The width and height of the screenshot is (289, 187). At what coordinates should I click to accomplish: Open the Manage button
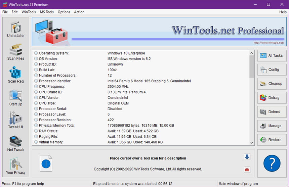pyautogui.click(x=272, y=126)
